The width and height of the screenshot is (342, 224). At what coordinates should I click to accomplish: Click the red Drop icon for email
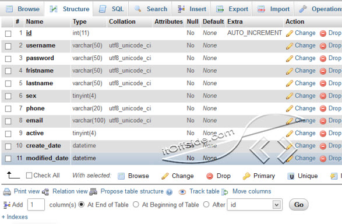click(323, 121)
